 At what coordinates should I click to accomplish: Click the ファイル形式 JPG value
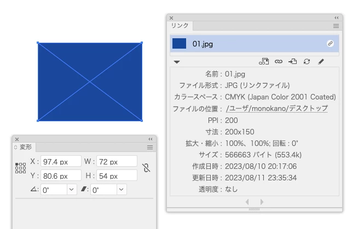point(257,85)
